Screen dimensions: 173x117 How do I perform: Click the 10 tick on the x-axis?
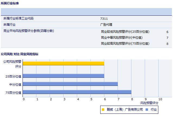click(160, 99)
